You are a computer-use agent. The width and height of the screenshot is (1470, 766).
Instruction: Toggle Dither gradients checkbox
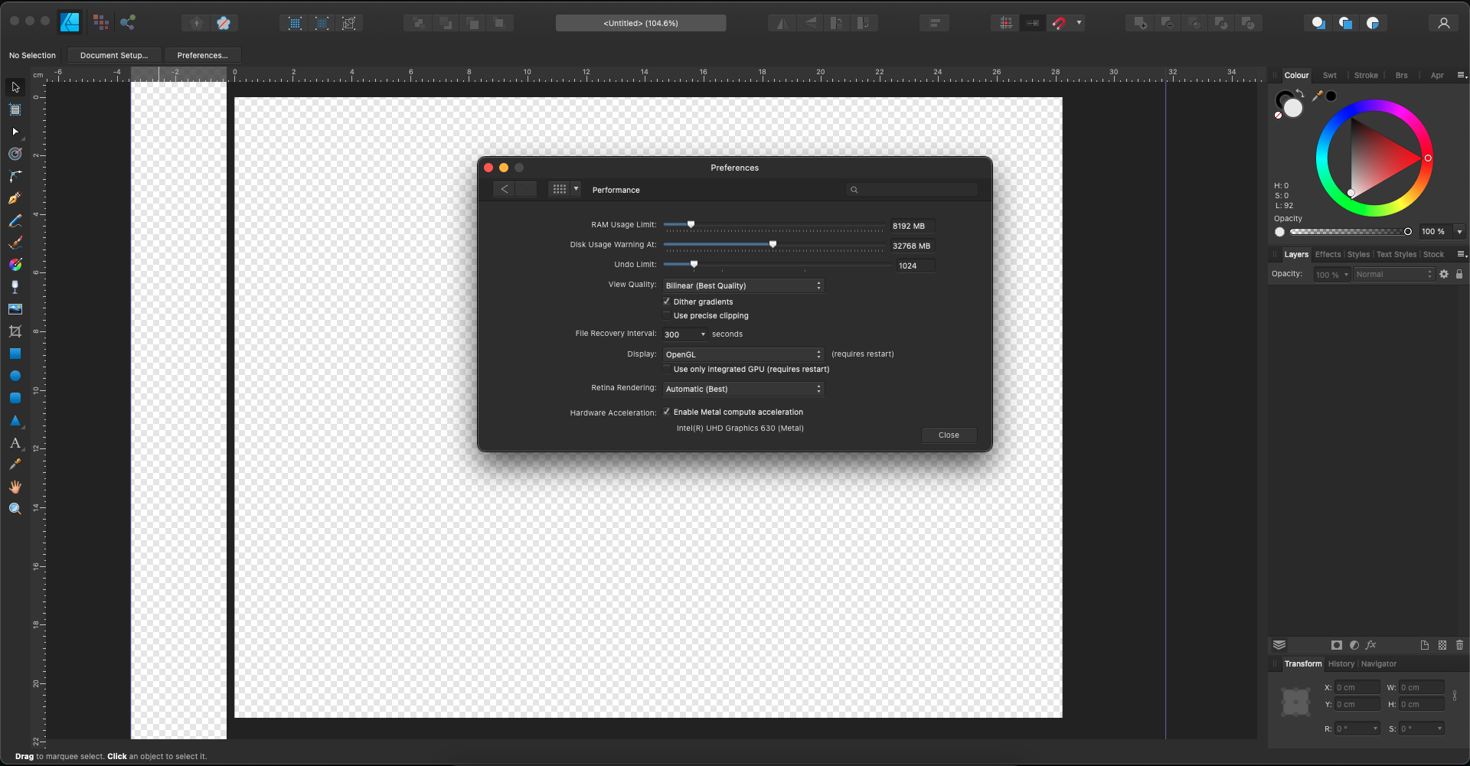pos(667,302)
